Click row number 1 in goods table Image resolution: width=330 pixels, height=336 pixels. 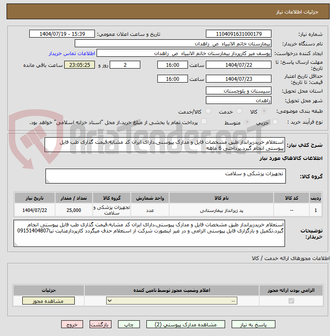316,210
